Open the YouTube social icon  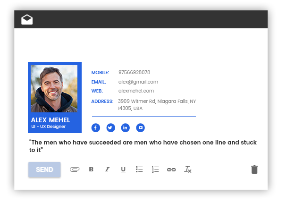pos(141,127)
